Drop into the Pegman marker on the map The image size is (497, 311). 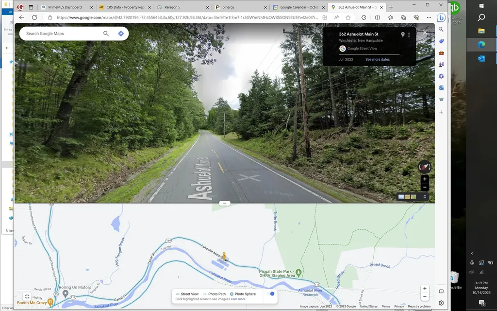coord(224,256)
